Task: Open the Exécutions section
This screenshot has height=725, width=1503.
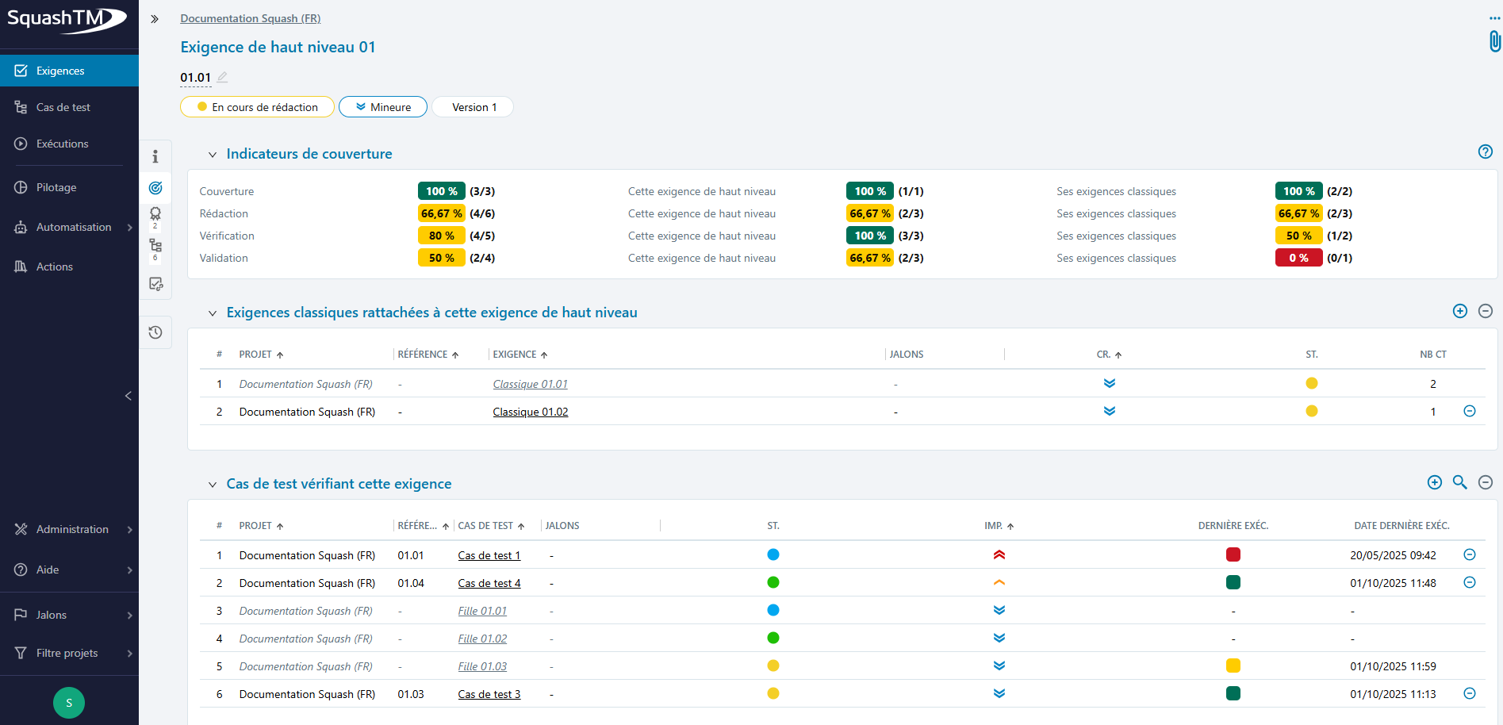Action: [x=63, y=144]
